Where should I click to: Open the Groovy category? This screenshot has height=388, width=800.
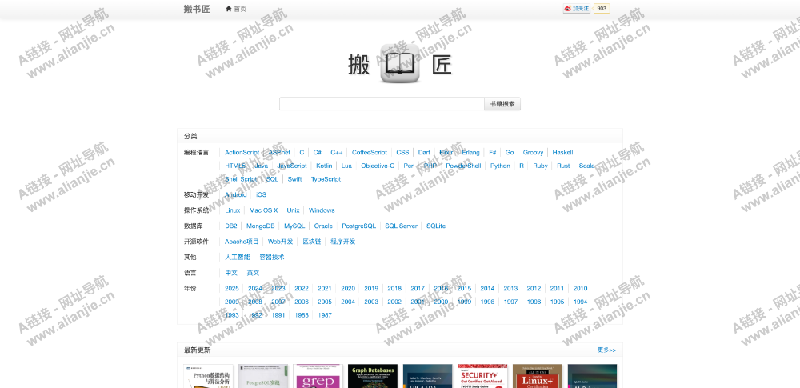coord(533,152)
